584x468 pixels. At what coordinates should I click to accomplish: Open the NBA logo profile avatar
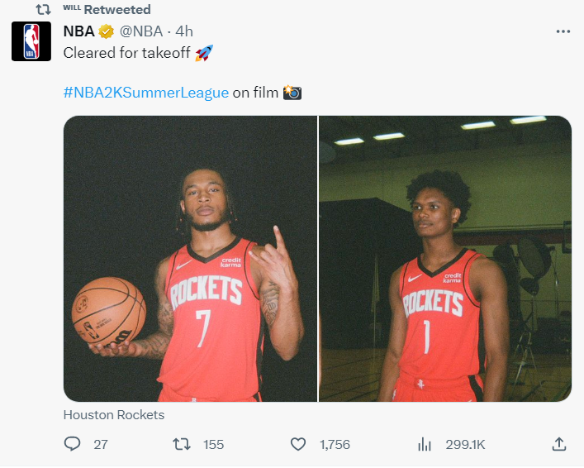31,41
